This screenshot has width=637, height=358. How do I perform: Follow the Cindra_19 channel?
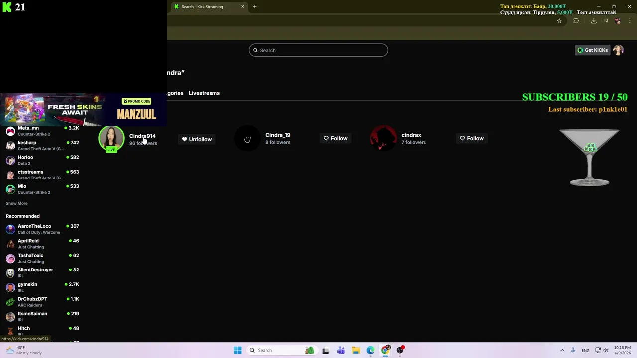(336, 138)
